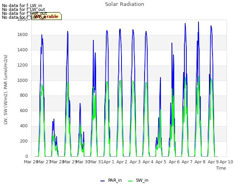Click the Apr 8 PAR_in peak near 1780
Viewport: 250px width, 188px height.
pos(198,22)
